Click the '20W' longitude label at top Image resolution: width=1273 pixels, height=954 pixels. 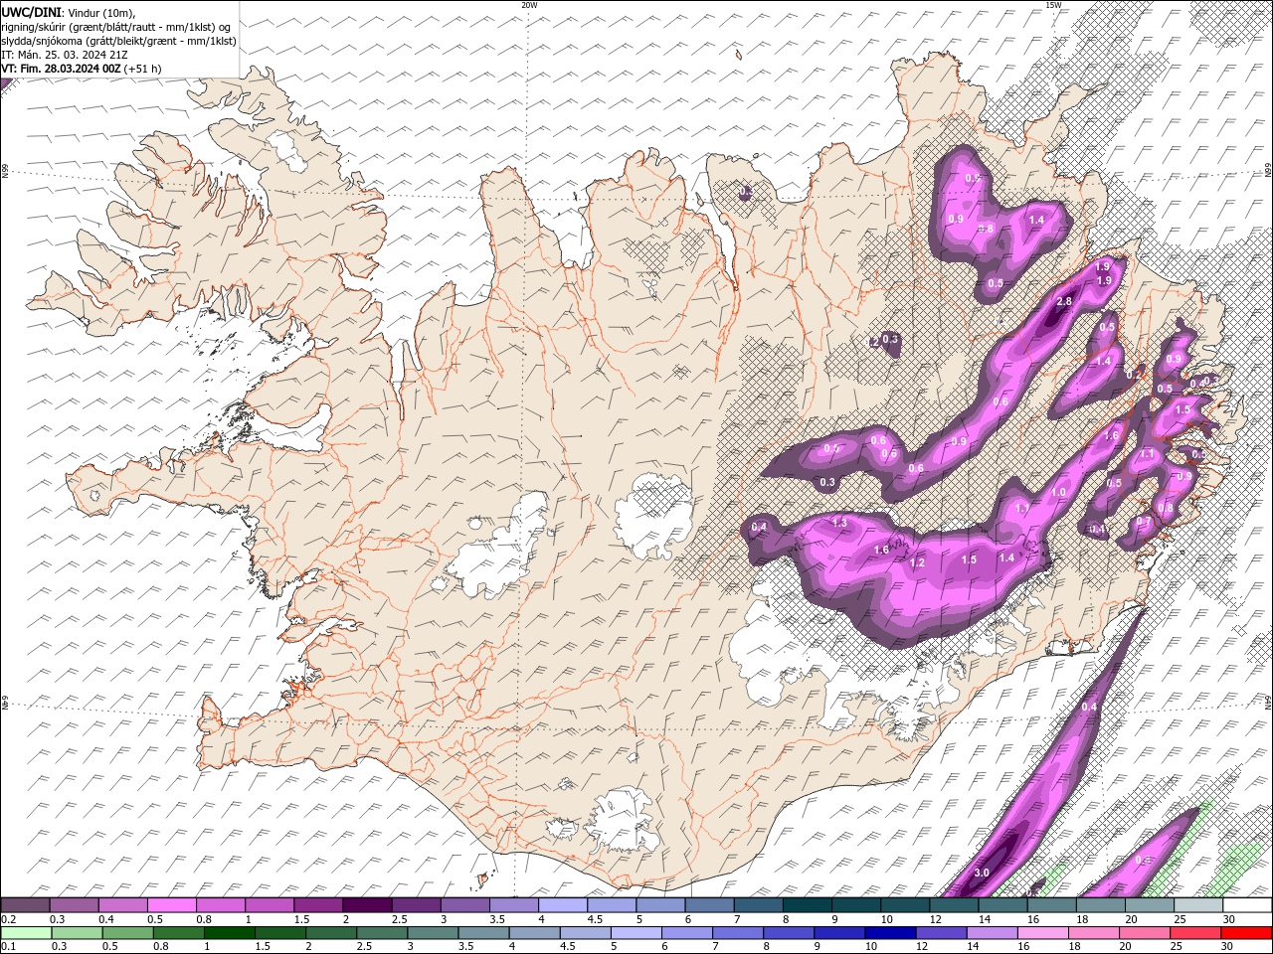(x=529, y=5)
